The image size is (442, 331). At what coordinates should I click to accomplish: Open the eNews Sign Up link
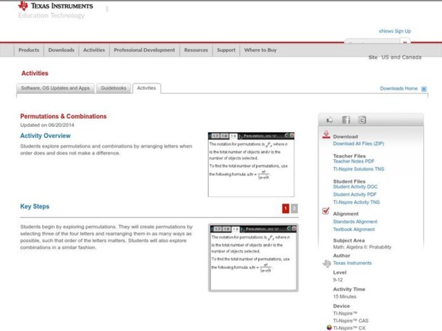coord(394,31)
